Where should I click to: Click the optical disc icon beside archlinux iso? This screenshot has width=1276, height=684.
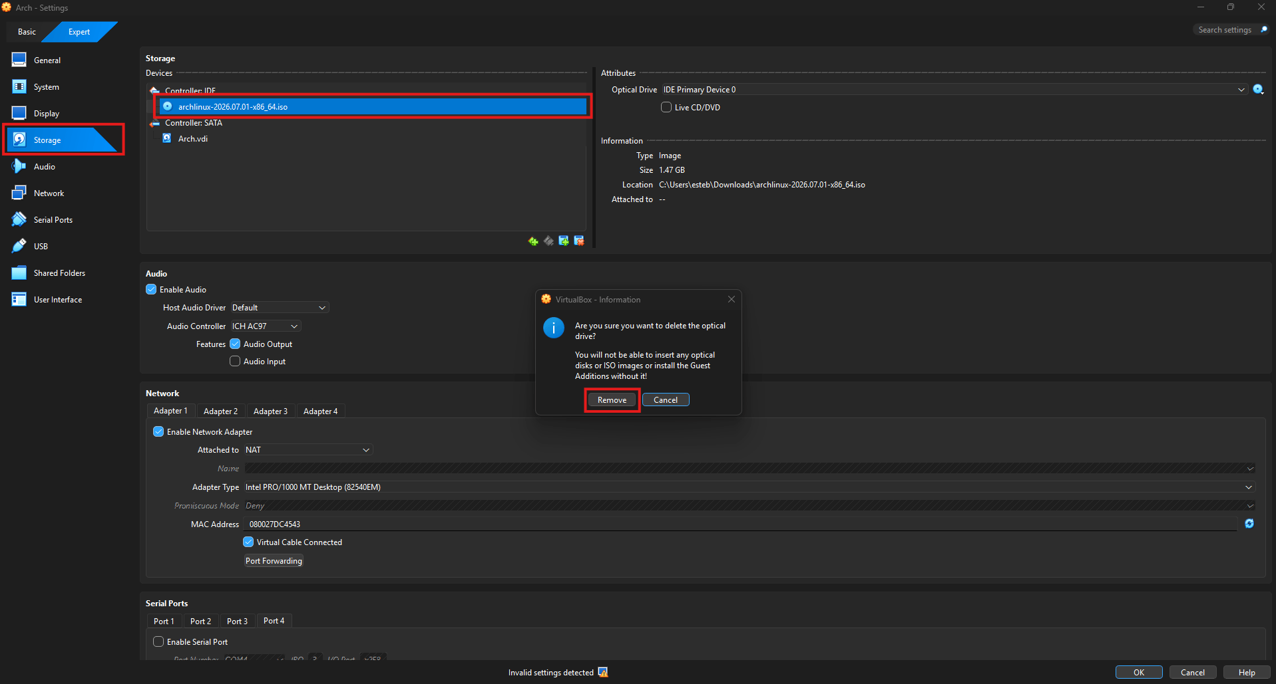point(168,106)
